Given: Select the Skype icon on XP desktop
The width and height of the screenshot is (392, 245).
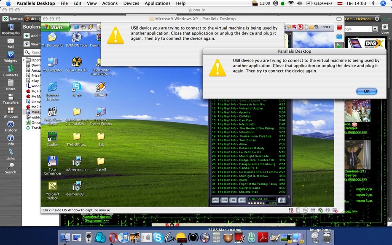Looking at the screenshot, I should (77, 89).
